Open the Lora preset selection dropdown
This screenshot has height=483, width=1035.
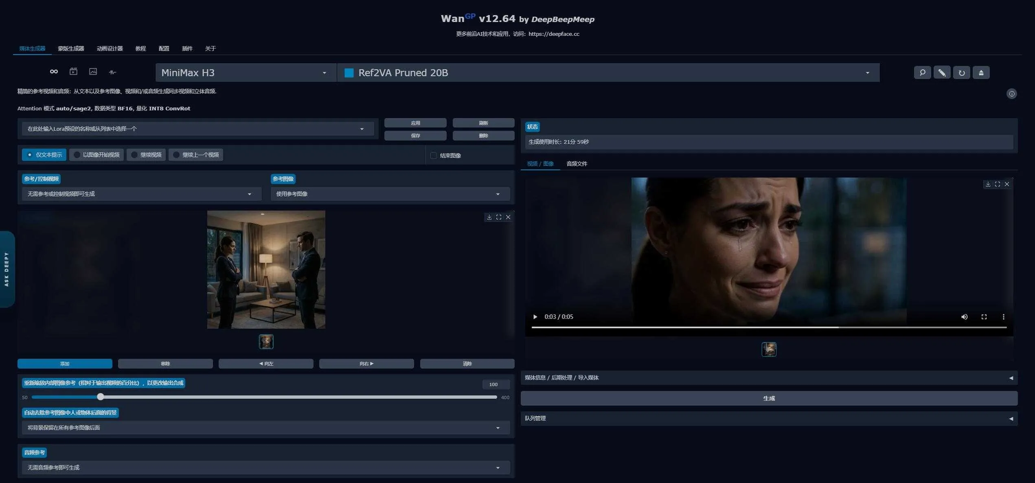(198, 129)
